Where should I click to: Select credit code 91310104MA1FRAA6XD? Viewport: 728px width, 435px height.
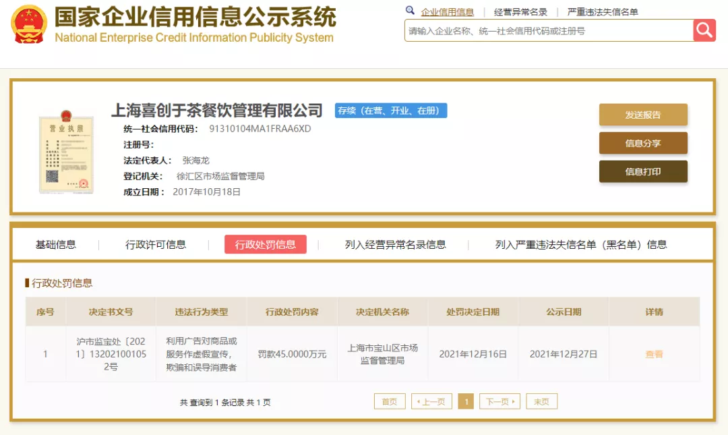260,129
